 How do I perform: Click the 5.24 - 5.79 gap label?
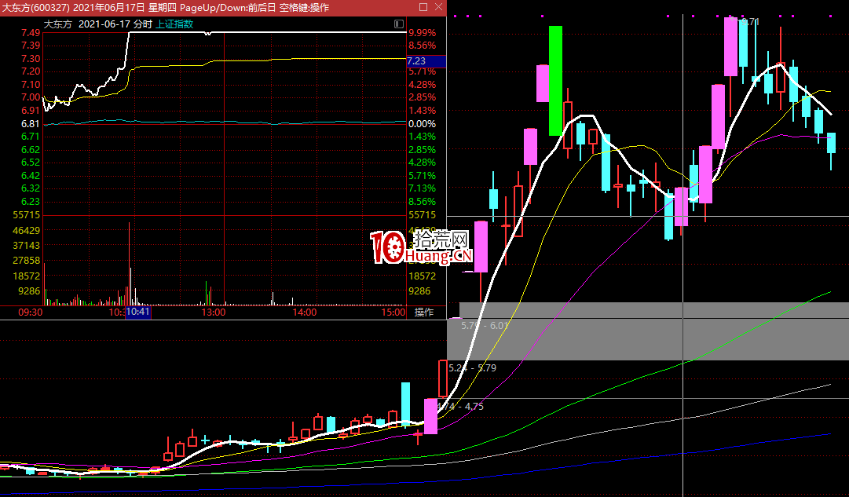click(x=472, y=367)
